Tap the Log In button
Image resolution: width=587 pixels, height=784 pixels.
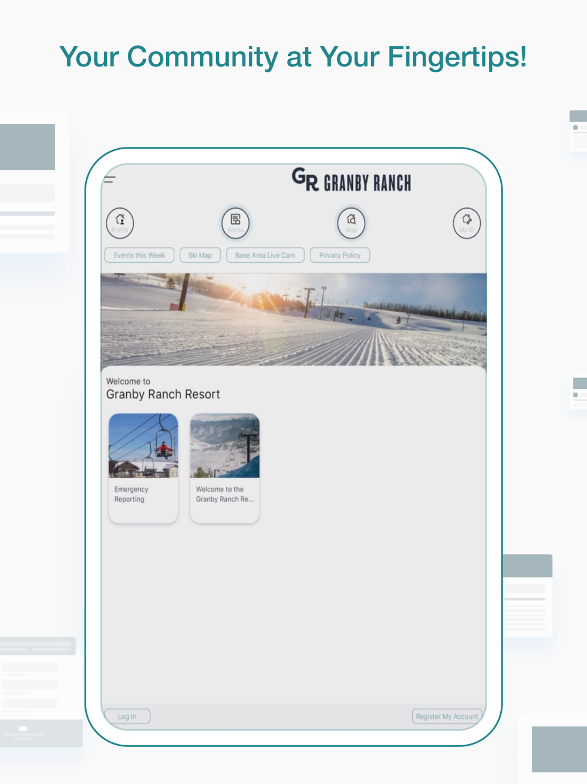tap(127, 716)
